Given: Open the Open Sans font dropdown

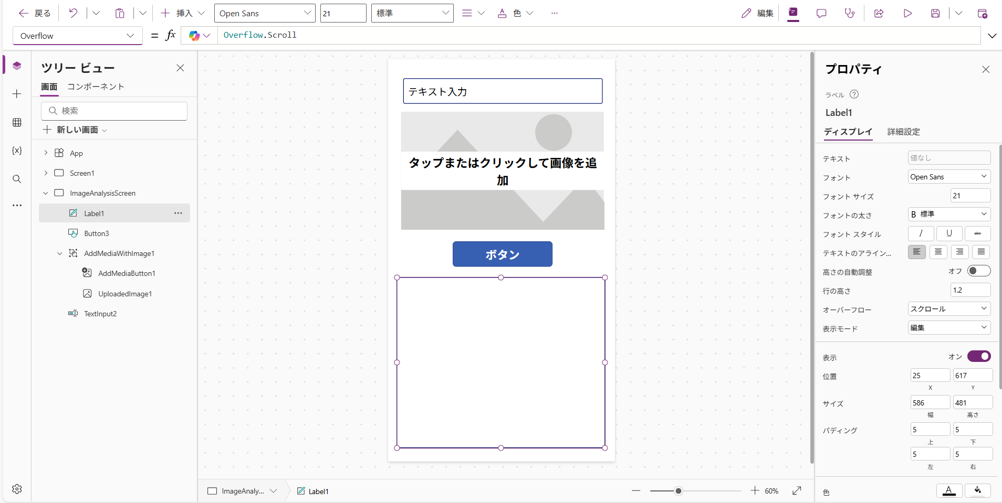Looking at the screenshot, I should pyautogui.click(x=265, y=13).
